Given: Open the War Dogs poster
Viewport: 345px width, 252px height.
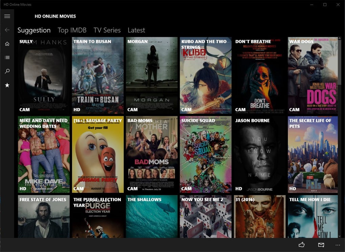Looking at the screenshot, I should click(313, 75).
